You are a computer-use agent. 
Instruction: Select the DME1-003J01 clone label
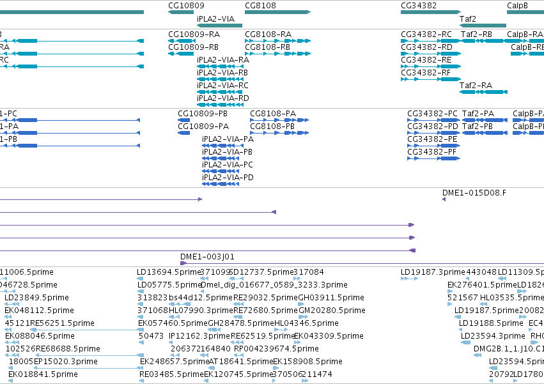click(207, 257)
